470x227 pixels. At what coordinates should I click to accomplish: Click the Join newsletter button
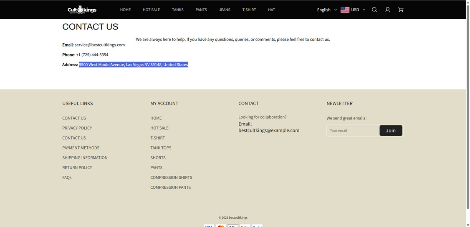tap(391, 130)
